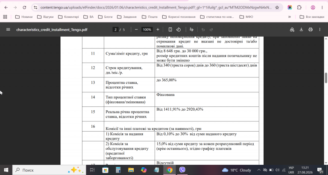Open weather widget 18°C Cloudy

[x=236, y=170]
